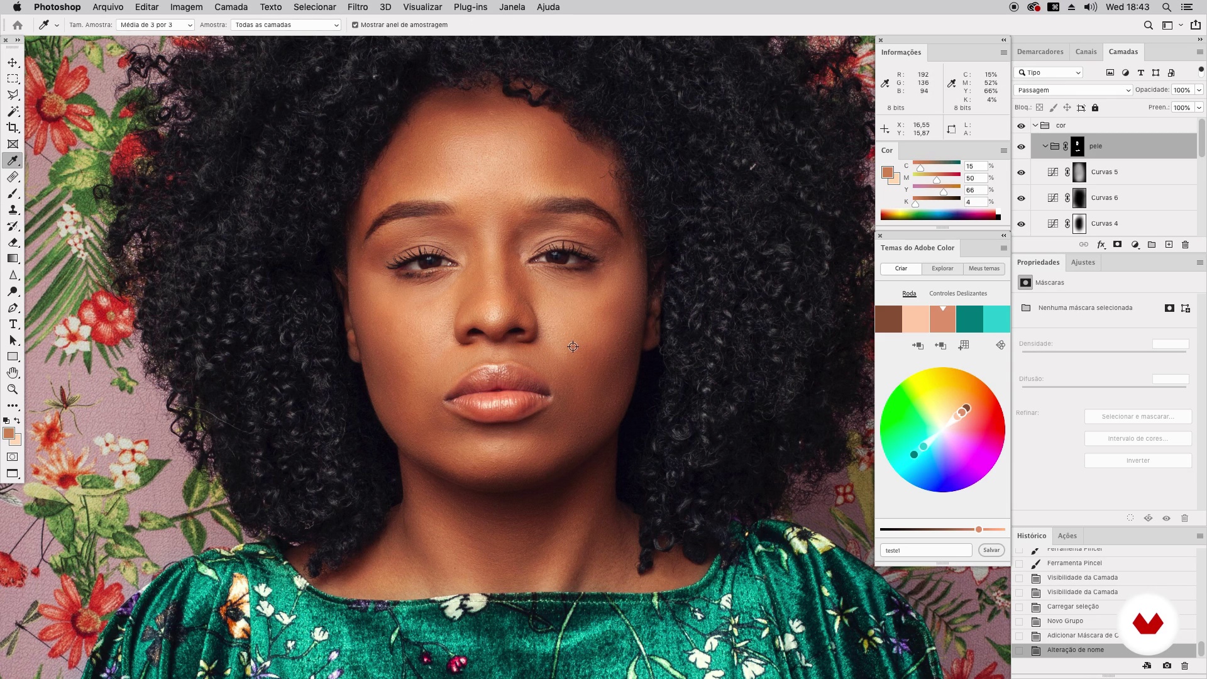Select the Brush tool
Viewport: 1207px width, 679px height.
point(13,193)
